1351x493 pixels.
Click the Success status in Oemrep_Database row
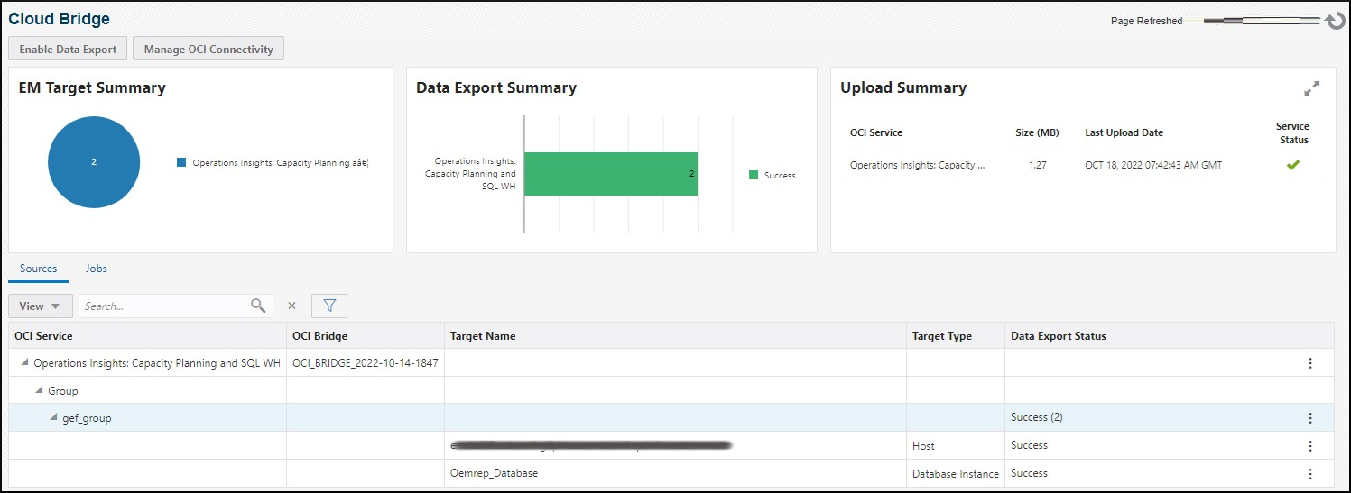coord(1029,473)
